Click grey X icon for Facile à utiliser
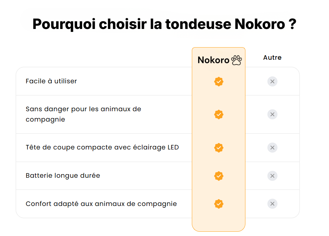329x236 pixels. coord(272,82)
